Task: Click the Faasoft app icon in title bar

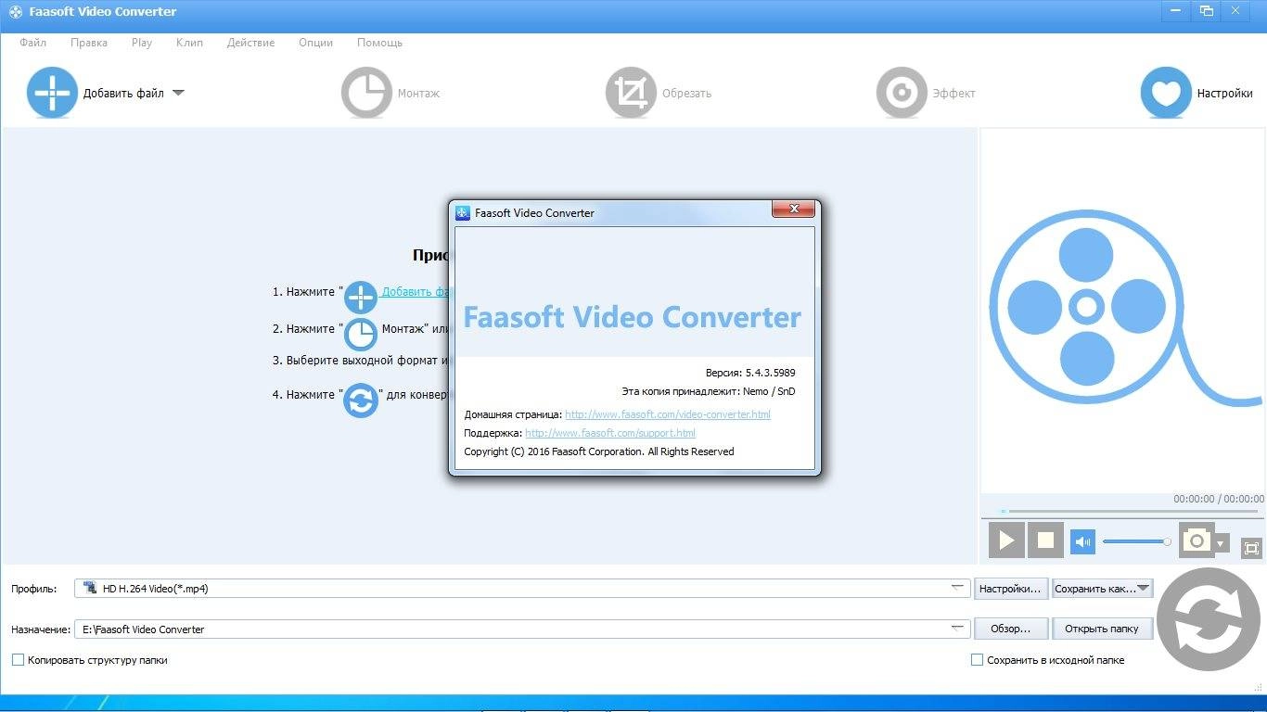Action: (15, 12)
